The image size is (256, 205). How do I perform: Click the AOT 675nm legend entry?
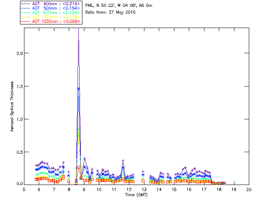pos(50,12)
